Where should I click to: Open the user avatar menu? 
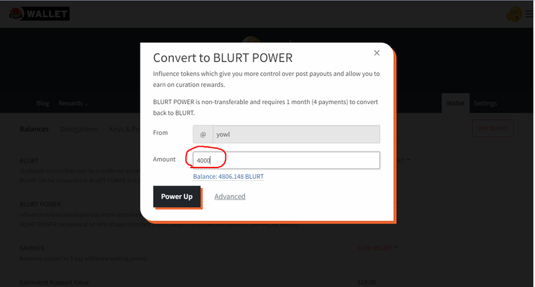click(x=514, y=13)
